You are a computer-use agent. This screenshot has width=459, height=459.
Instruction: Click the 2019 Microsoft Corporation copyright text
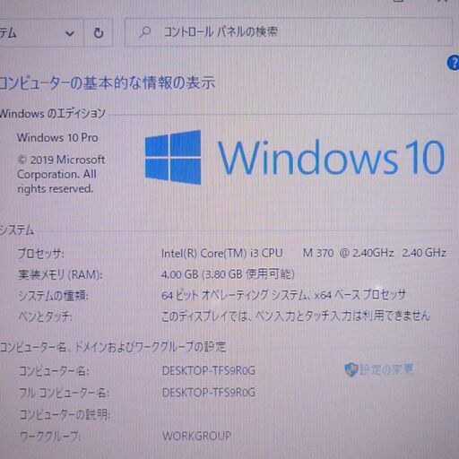61,174
